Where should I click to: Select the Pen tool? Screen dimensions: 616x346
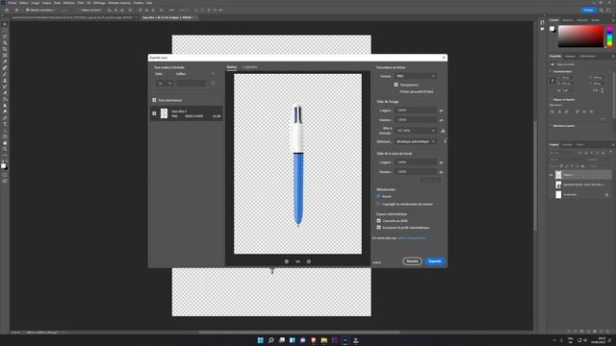5,117
